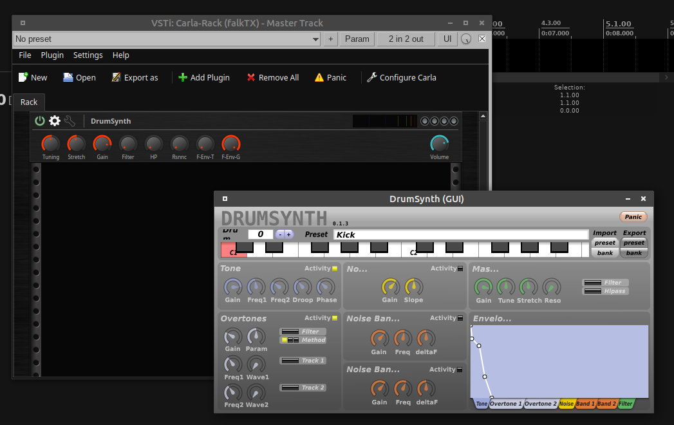Open the No preset dropdown list
This screenshot has width=674, height=425.
(315, 39)
